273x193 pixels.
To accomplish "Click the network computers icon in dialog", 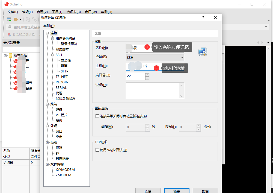I will 203,52.
